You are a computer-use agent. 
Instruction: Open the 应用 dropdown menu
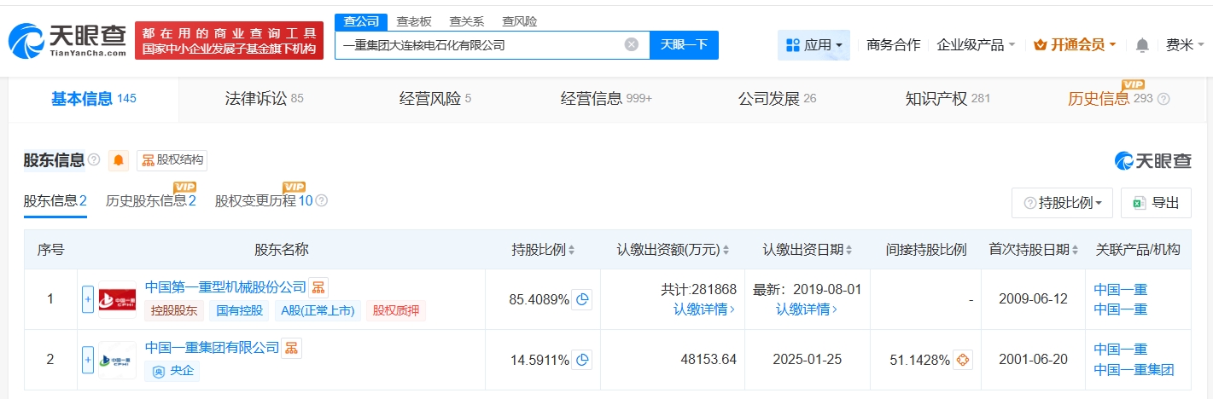click(x=814, y=45)
